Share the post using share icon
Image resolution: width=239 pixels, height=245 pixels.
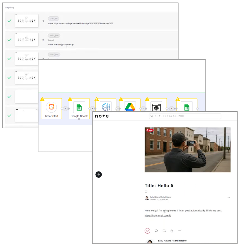tap(172, 231)
